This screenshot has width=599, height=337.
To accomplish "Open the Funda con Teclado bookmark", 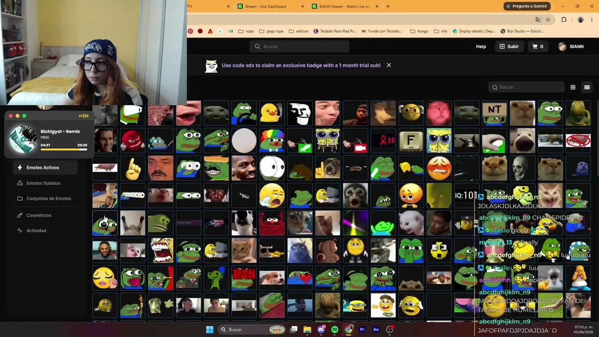I will coord(382,31).
